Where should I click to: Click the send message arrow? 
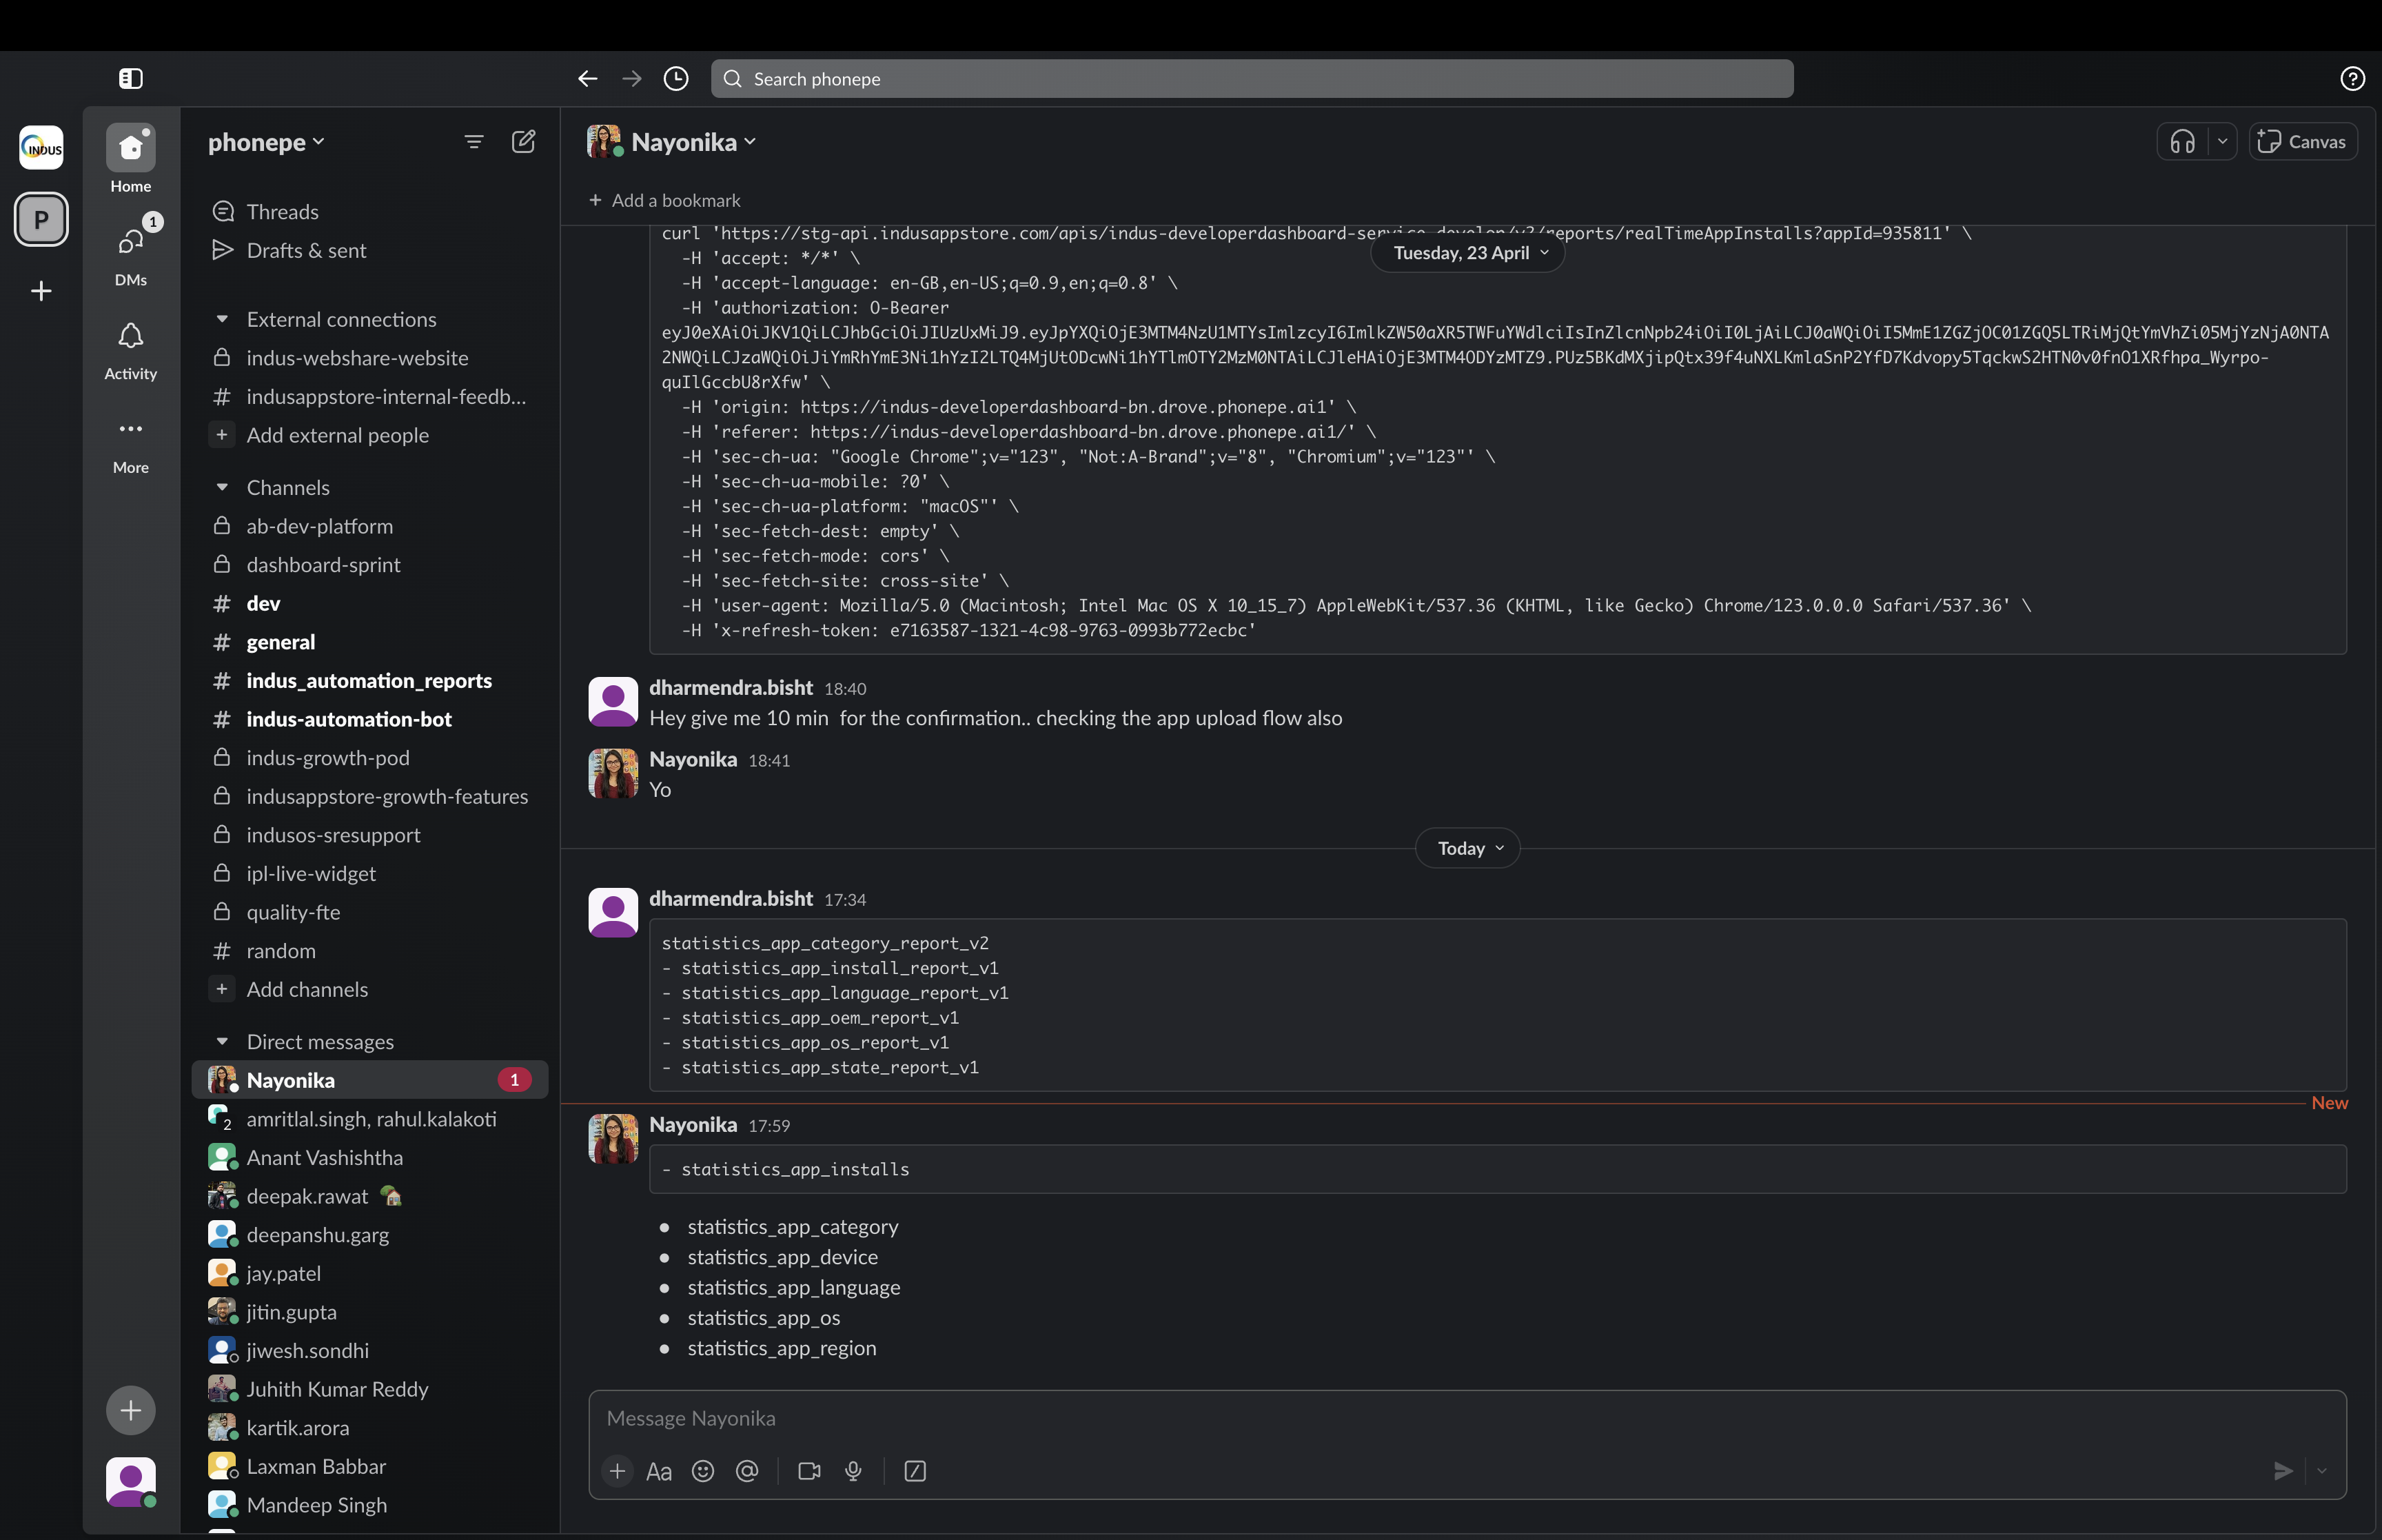(2283, 1471)
